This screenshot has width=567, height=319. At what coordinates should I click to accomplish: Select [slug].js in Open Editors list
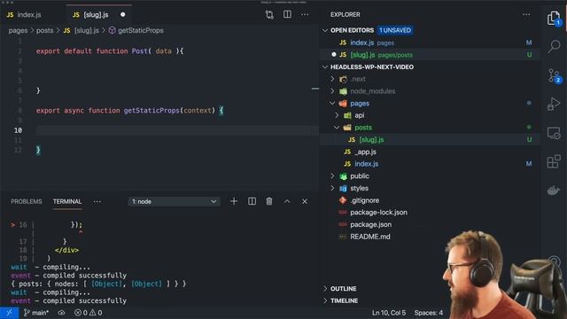[431, 55]
